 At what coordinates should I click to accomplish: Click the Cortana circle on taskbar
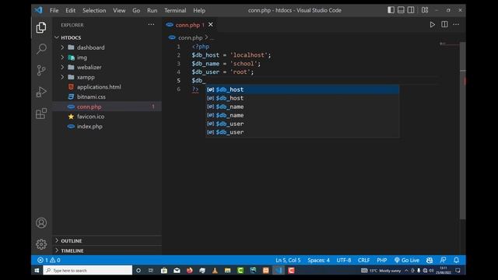pos(139,270)
